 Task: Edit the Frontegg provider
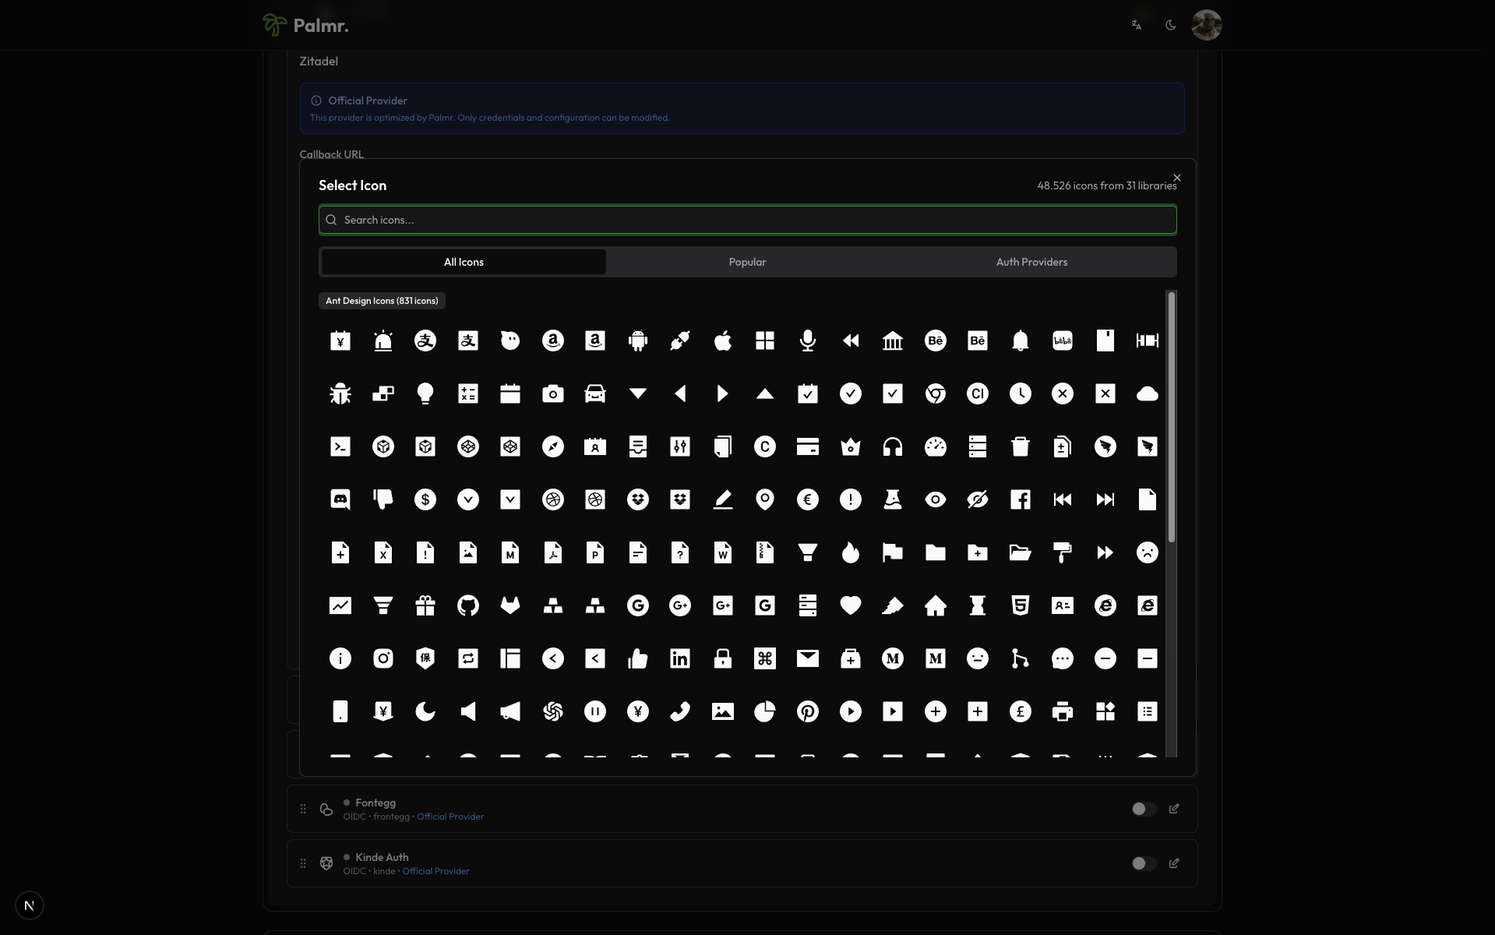(x=1174, y=809)
